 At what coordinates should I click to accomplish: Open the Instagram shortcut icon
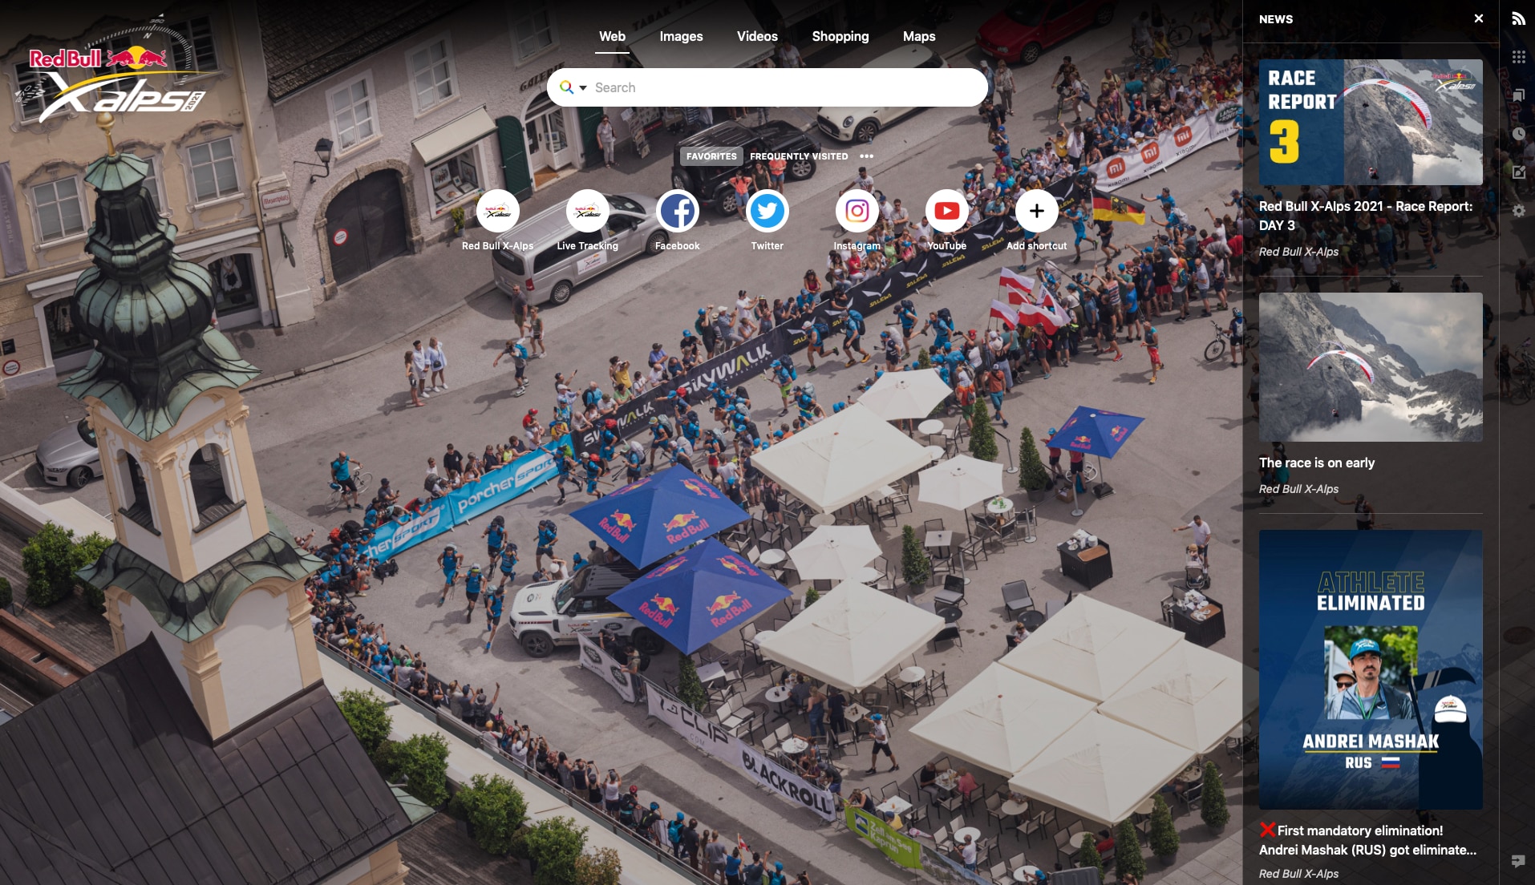pos(857,211)
